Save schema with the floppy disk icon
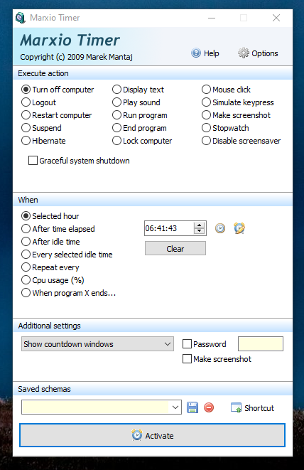Screen dimensions: 304x470 coord(192,407)
